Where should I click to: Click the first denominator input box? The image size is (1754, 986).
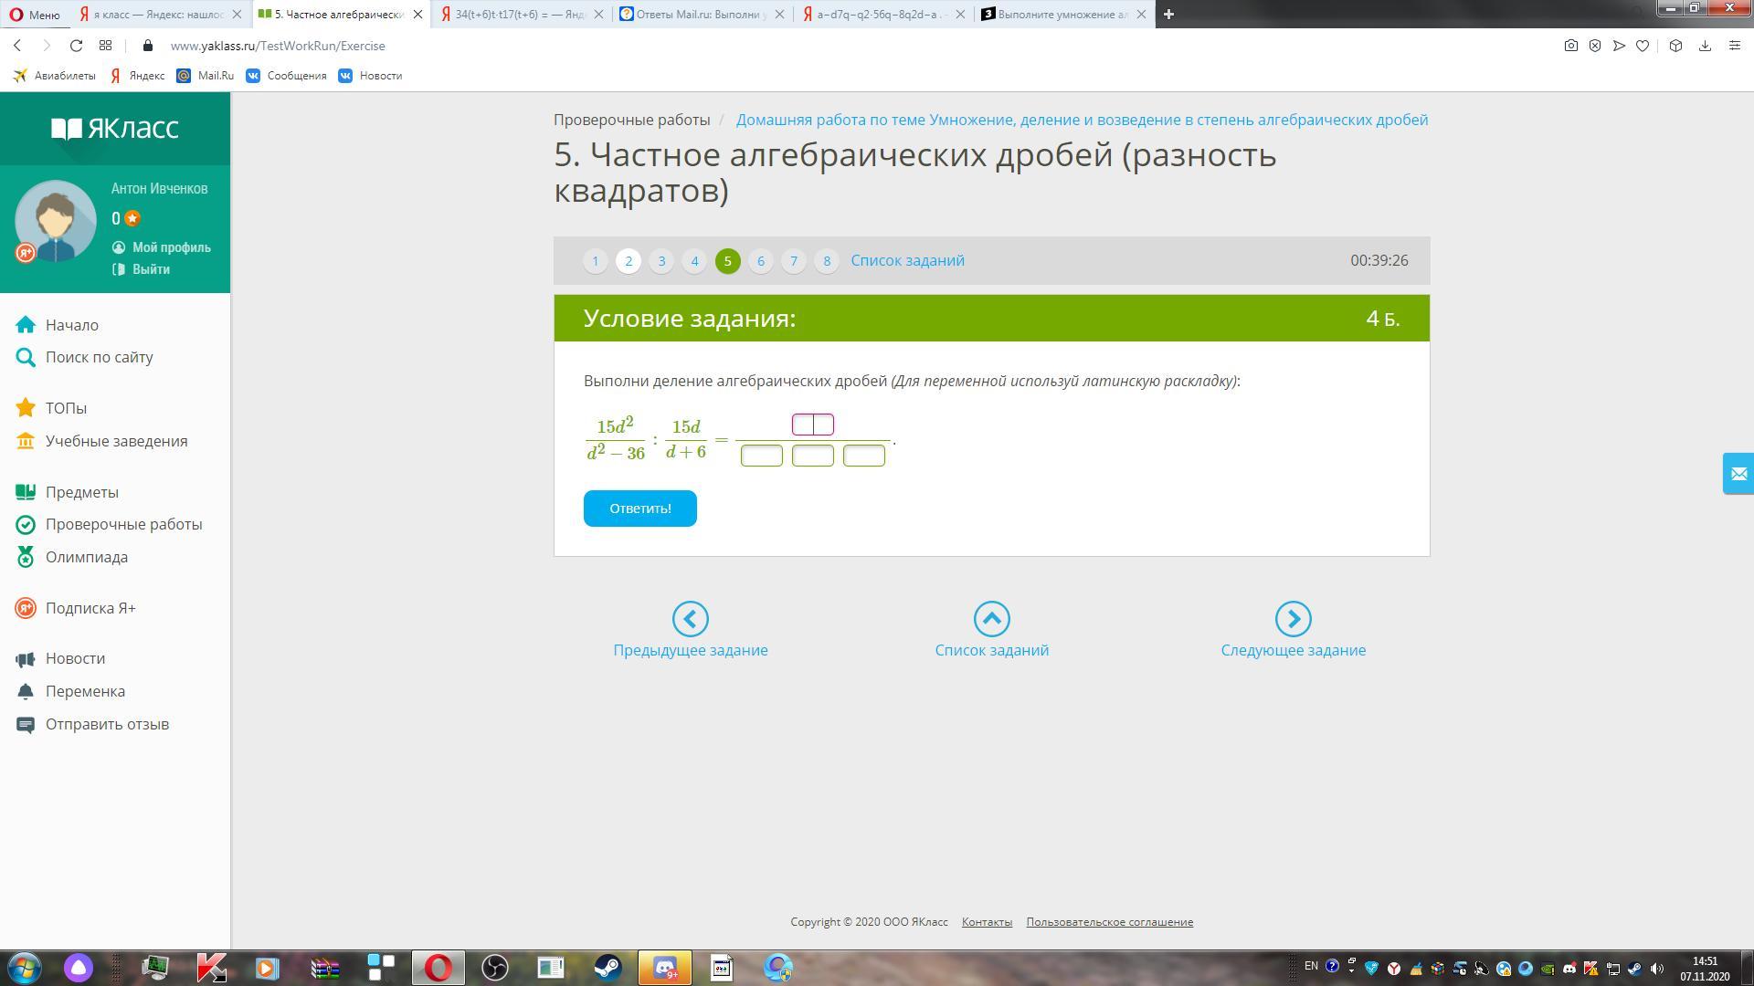click(x=761, y=456)
